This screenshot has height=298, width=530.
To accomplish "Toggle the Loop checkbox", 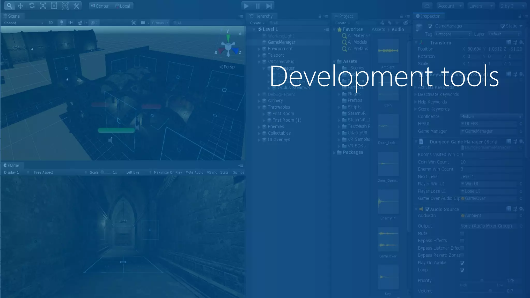I will coord(462,270).
